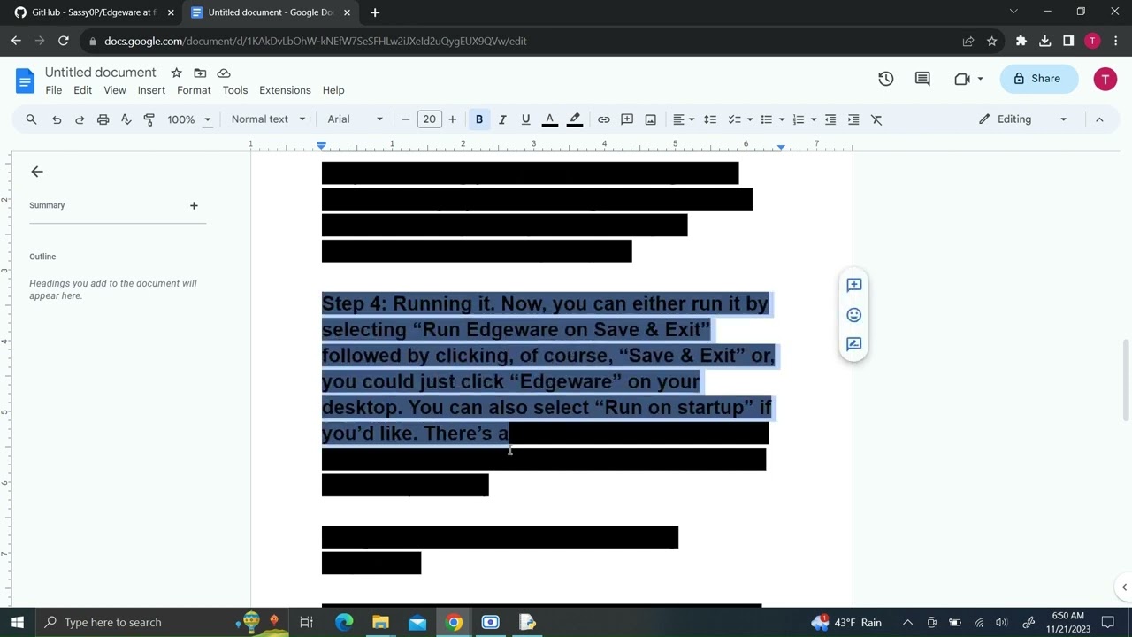This screenshot has height=637, width=1132.
Task: Open version history via the clock icon
Action: (885, 79)
